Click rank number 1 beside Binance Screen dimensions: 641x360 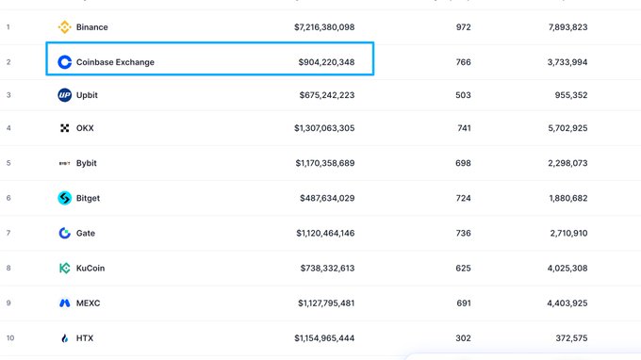click(x=8, y=27)
